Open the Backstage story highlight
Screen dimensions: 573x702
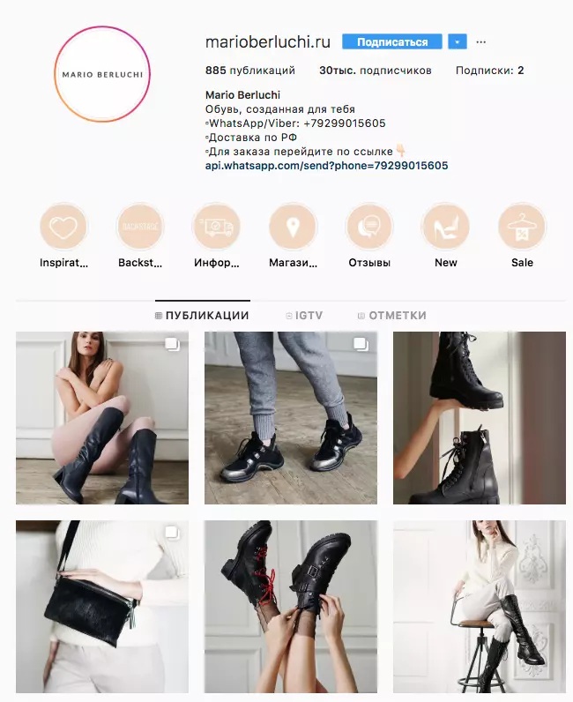140,227
